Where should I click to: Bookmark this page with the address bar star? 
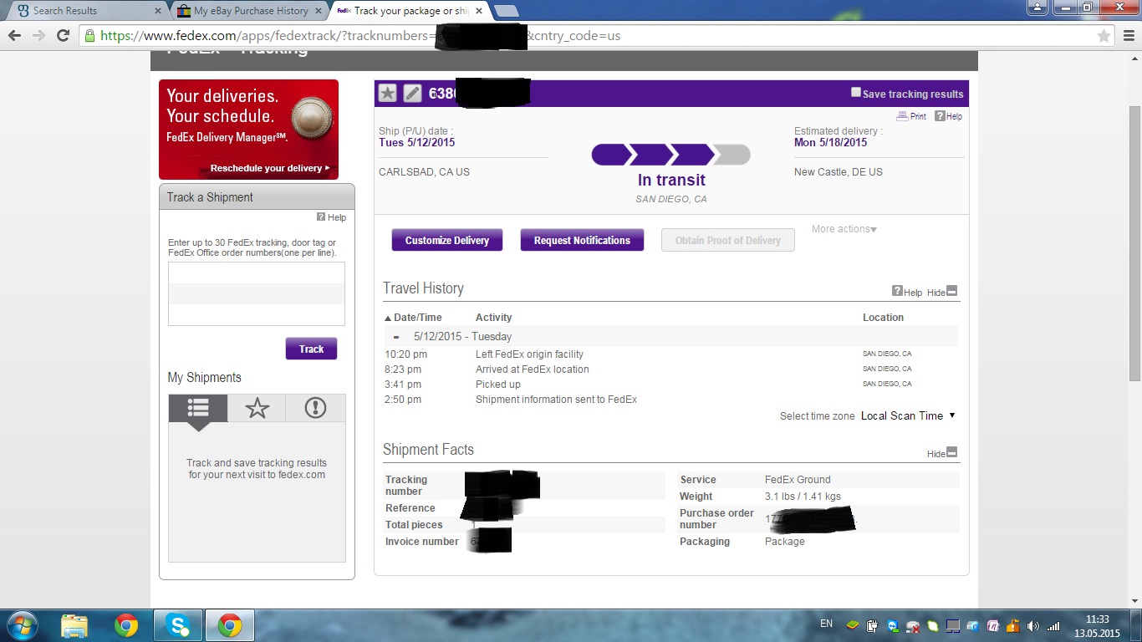1104,36
